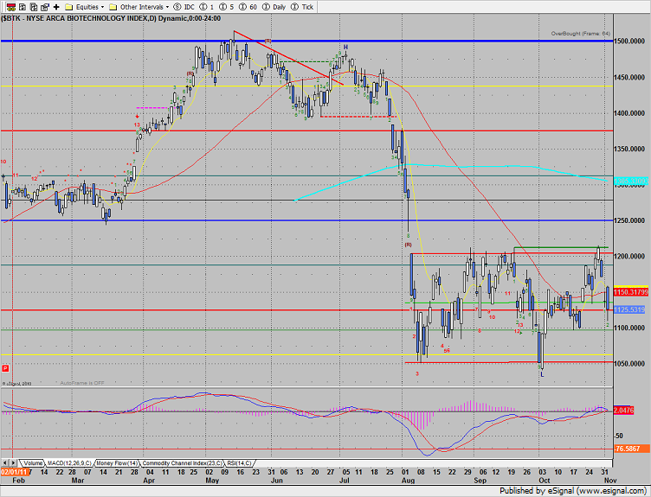Click the black plus crosshair icon

(56, 7)
